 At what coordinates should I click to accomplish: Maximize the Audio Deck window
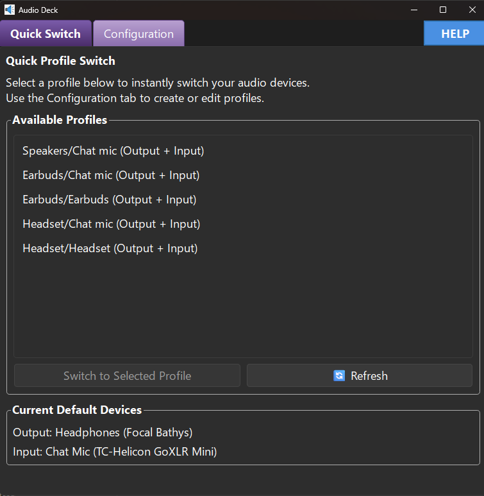[443, 10]
